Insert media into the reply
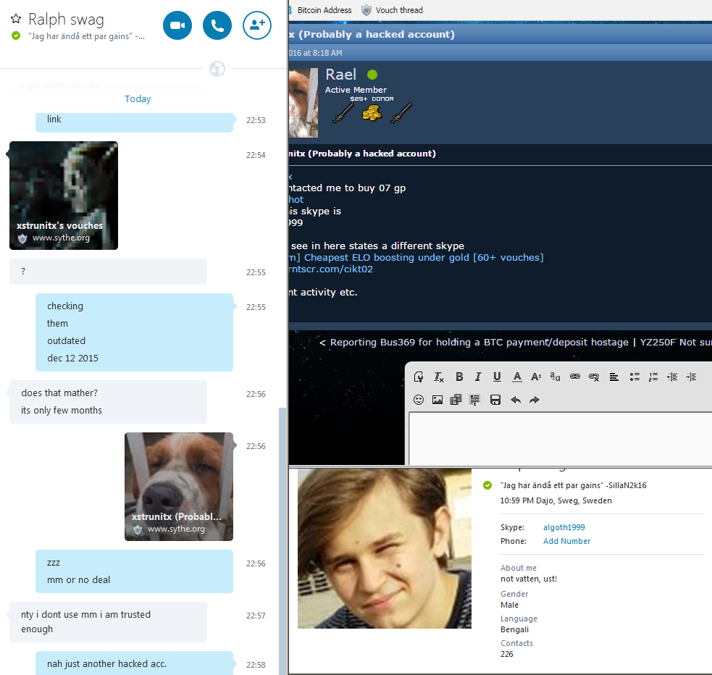Image resolution: width=712 pixels, height=675 pixels. click(x=456, y=400)
